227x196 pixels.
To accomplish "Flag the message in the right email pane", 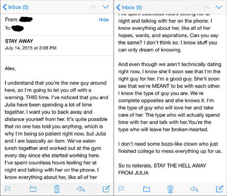I will 121,188.
